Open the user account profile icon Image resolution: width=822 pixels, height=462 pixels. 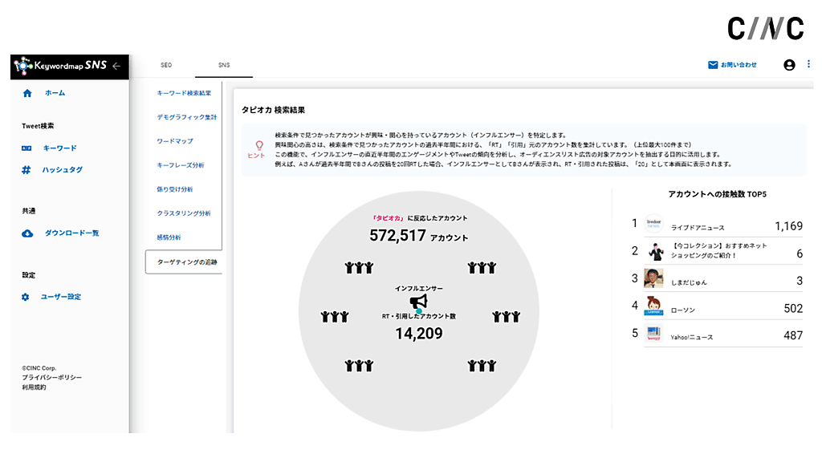click(x=789, y=65)
